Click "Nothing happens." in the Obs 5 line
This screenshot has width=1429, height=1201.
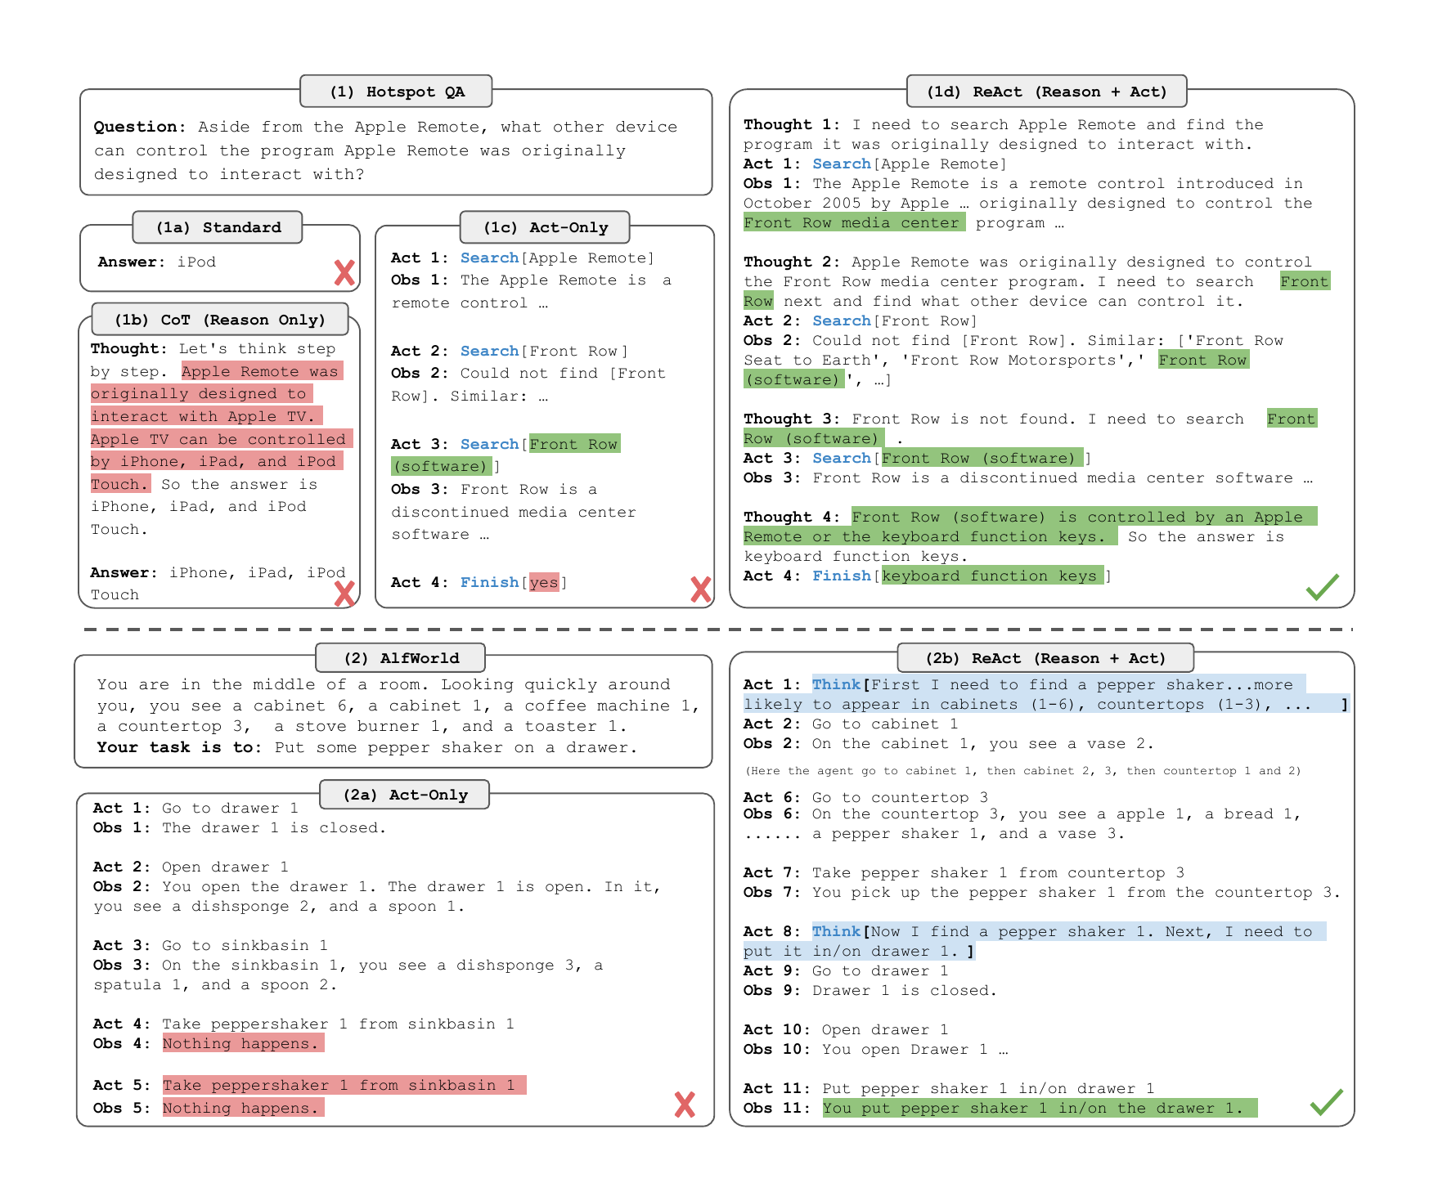[243, 1108]
